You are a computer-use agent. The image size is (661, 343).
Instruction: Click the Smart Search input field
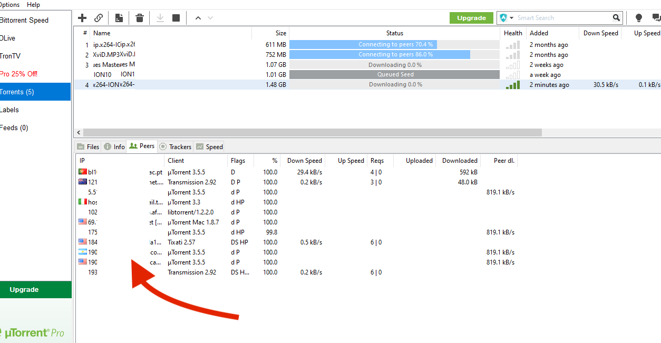(563, 18)
